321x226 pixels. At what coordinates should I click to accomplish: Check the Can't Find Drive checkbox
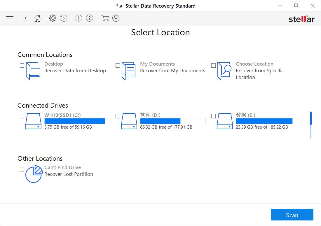pyautogui.click(x=22, y=169)
